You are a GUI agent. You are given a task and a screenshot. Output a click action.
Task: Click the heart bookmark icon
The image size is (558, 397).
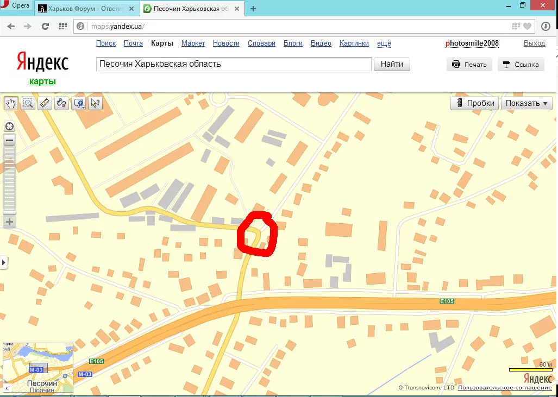click(x=527, y=26)
